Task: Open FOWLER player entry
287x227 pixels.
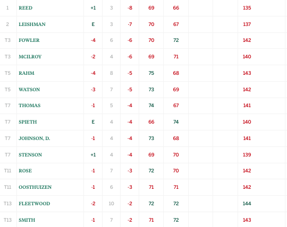Action: 29,40
